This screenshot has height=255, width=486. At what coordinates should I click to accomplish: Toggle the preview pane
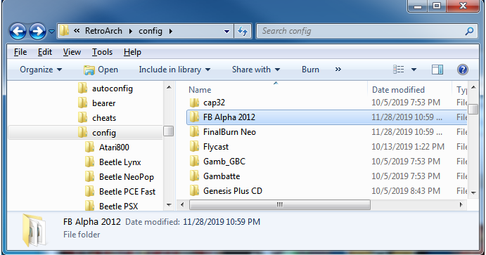click(x=437, y=70)
